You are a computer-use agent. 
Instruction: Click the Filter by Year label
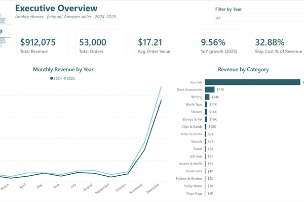point(229,9)
